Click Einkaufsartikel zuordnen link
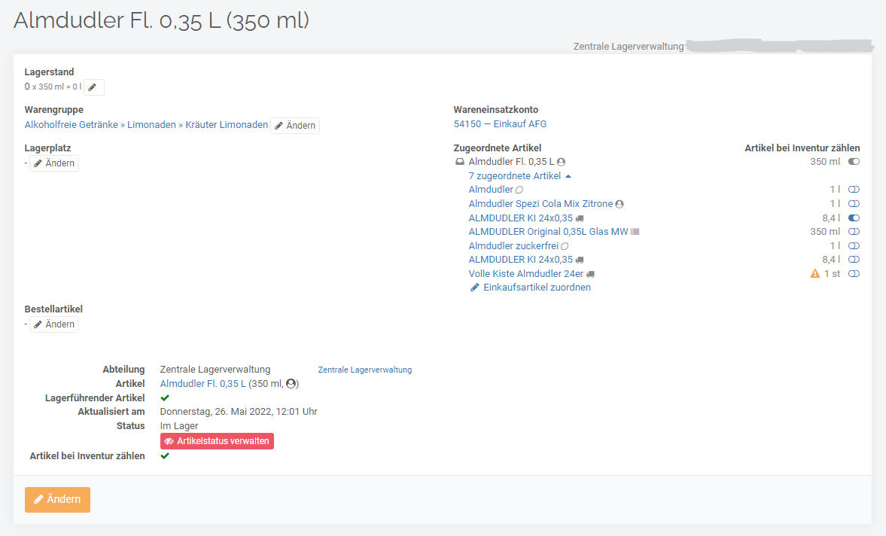886x536 pixels. coord(537,287)
